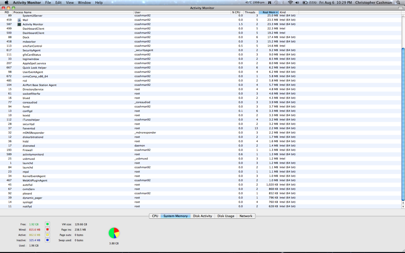
Task: Click the scrollbar up arrow
Action: coord(403,203)
